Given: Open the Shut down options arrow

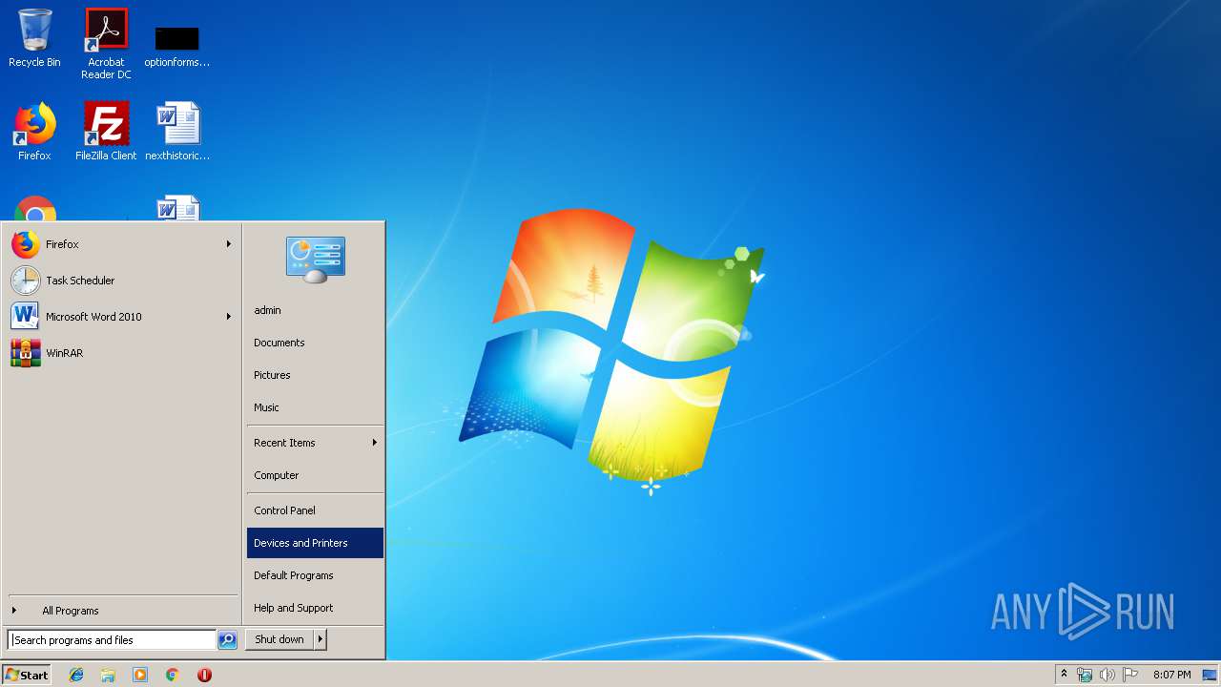Looking at the screenshot, I should pos(321,639).
